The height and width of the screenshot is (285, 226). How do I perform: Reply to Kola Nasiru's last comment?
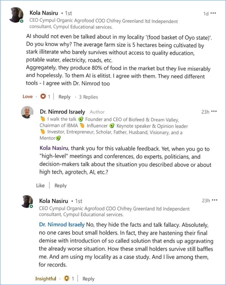pos(88,278)
